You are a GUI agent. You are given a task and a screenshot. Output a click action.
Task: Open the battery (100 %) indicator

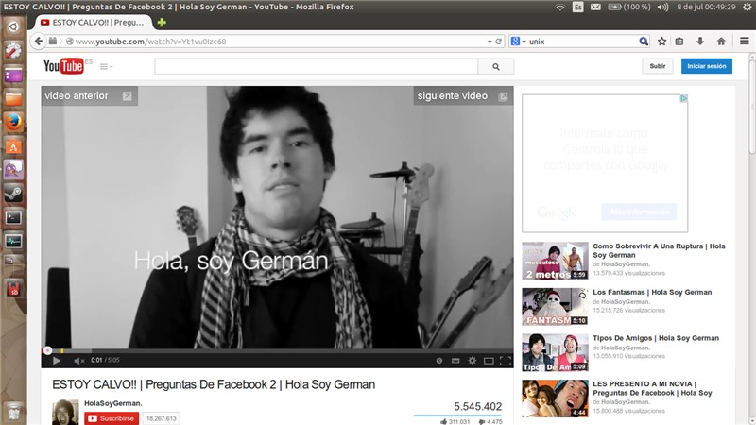[x=628, y=7]
